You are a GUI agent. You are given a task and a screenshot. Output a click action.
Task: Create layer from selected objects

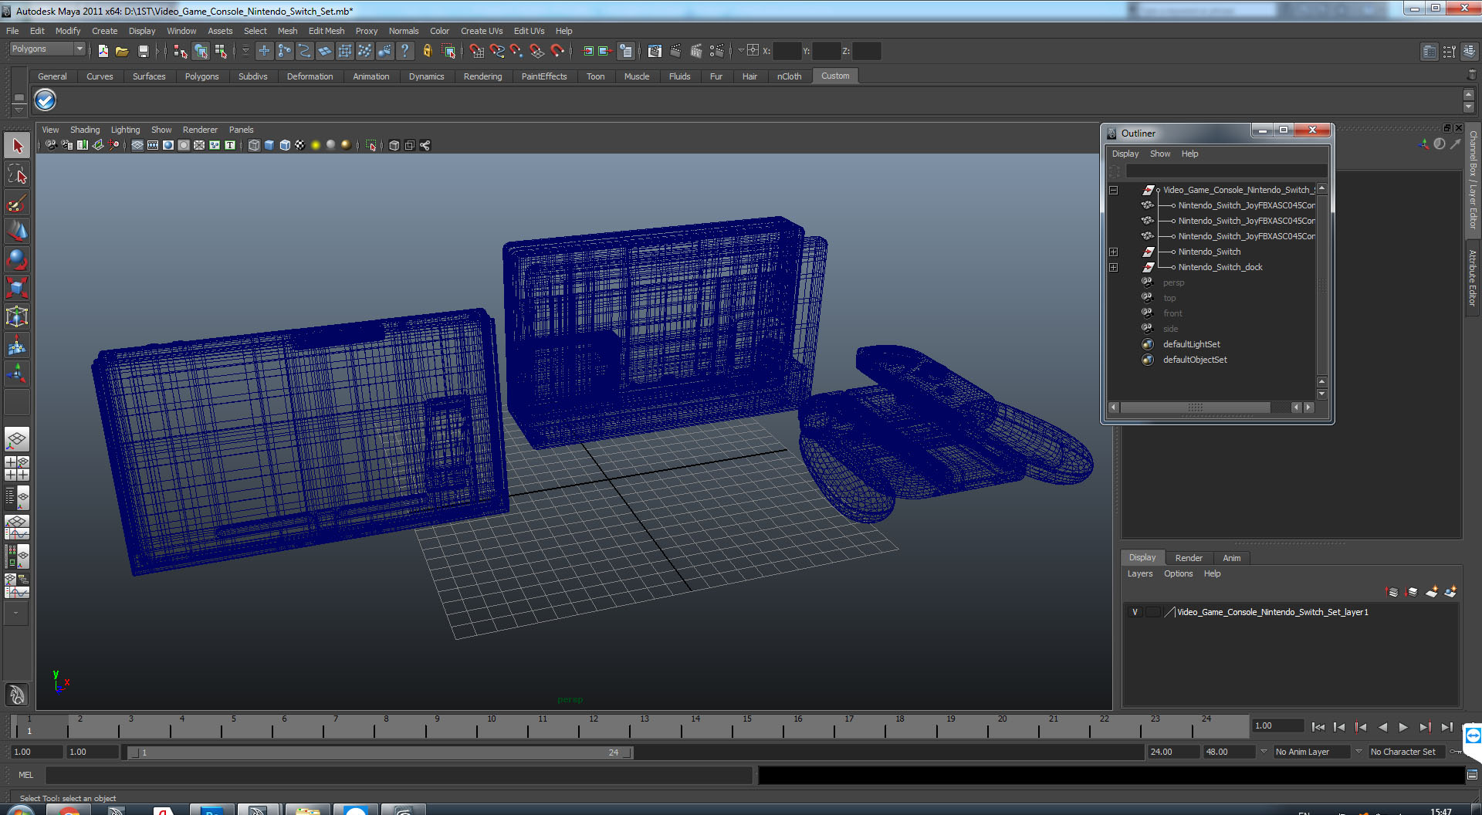coord(1450,592)
